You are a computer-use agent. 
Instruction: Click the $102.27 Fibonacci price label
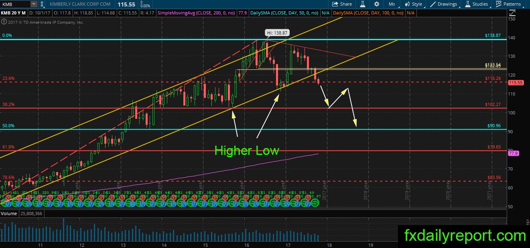pyautogui.click(x=492, y=104)
